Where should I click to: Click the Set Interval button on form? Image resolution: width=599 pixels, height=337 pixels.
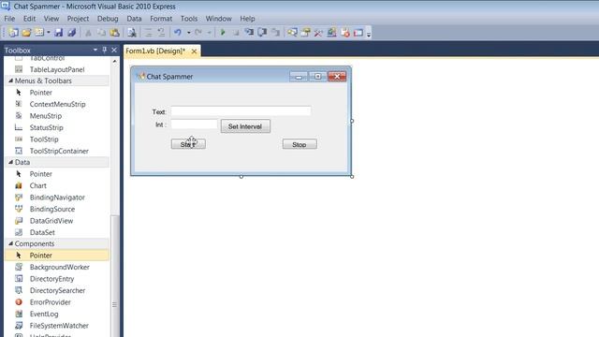coord(245,126)
